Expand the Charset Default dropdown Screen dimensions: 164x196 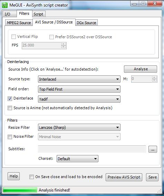[77, 159]
